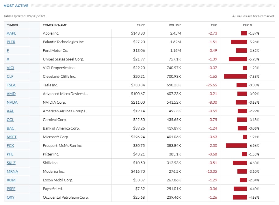Click the COMPANY NAME column header
Viewport: 279px width, 205px height.
click(x=55, y=25)
